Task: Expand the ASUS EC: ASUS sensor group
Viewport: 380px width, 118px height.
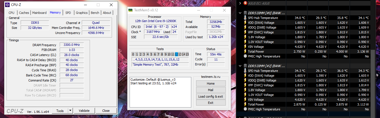Action: tap(240, 3)
